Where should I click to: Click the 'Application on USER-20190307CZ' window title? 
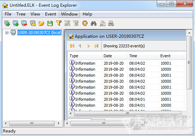click(x=109, y=36)
